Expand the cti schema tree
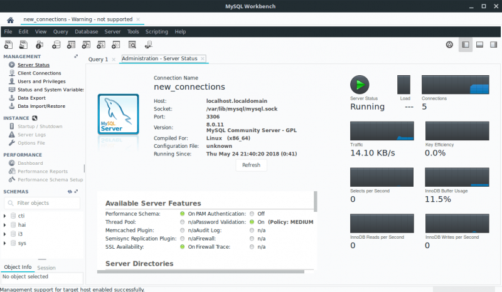 coord(5,216)
